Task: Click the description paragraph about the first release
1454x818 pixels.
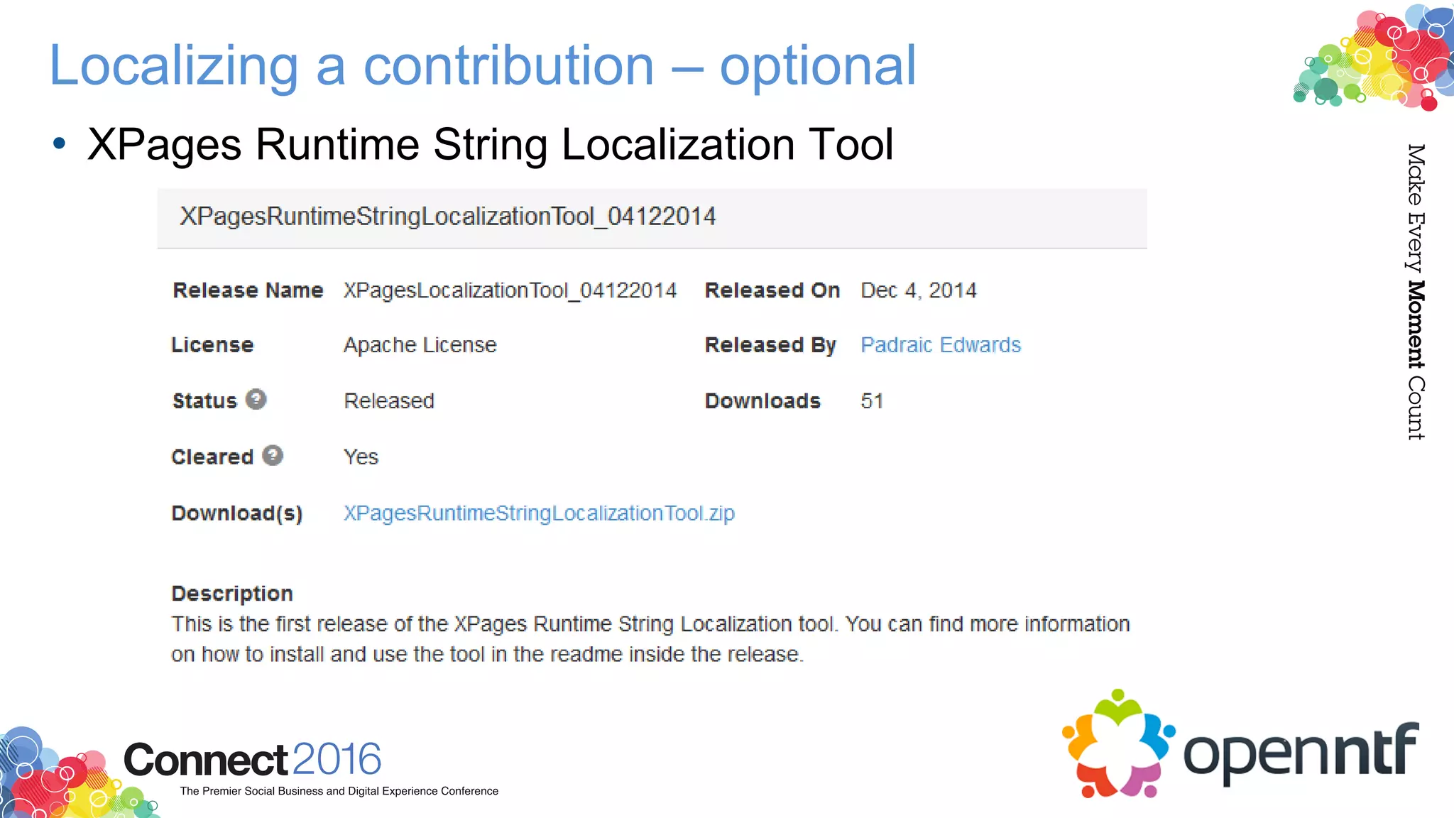Action: pyautogui.click(x=650, y=639)
